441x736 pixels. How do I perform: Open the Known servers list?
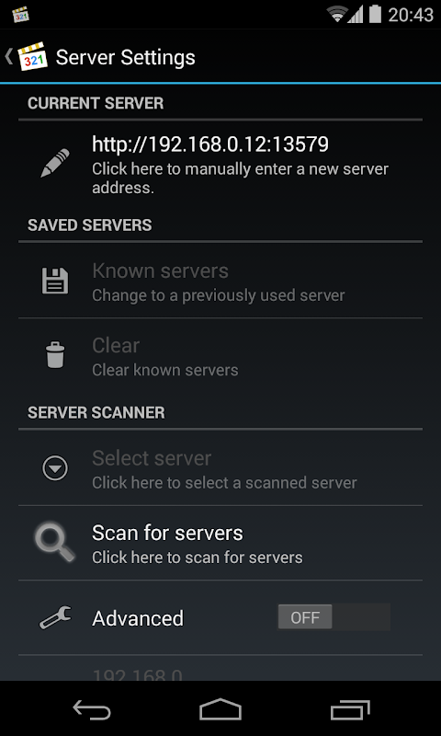(220, 281)
